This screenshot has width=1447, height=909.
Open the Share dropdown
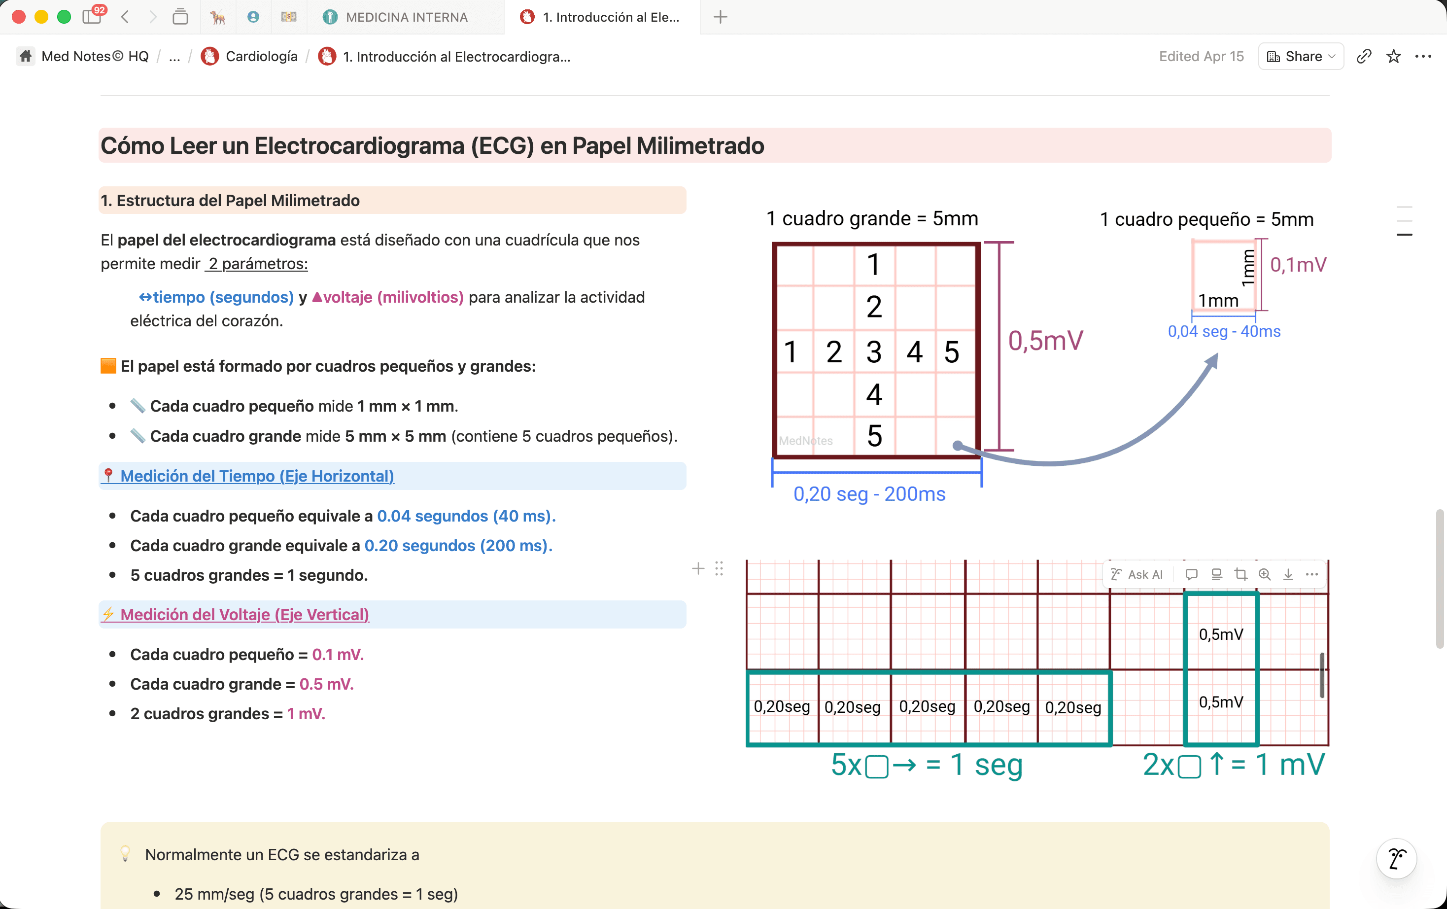(x=1300, y=57)
